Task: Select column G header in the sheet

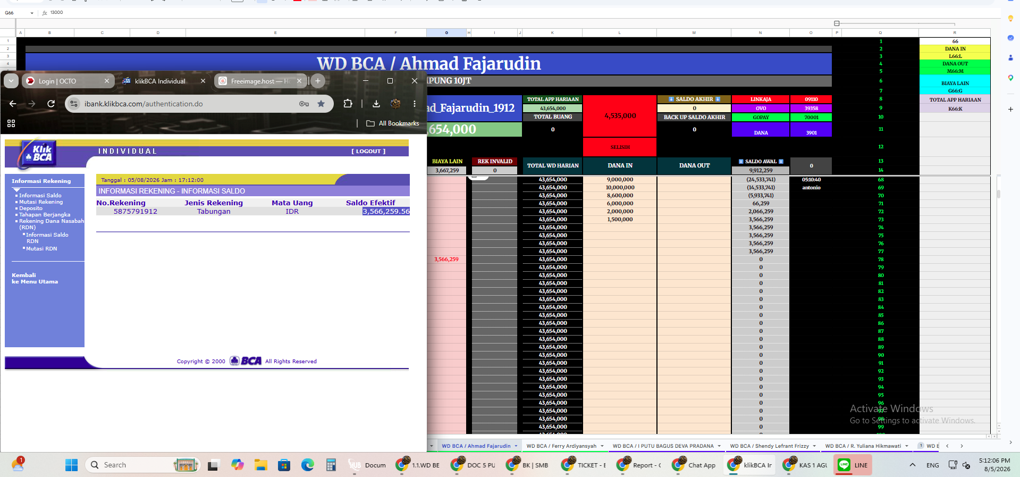Action: click(446, 33)
